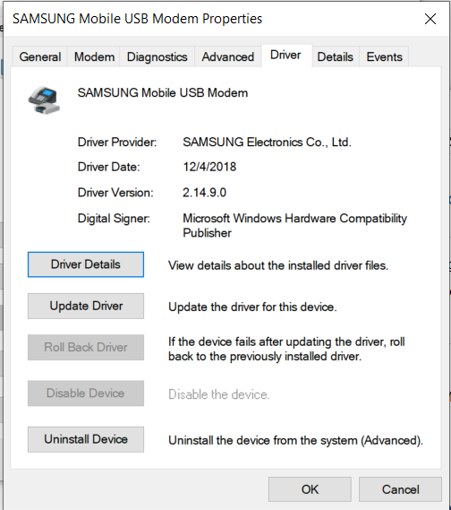Click the SAMSUNG Mobile USB Modem device name
The image size is (451, 510).
point(163,93)
